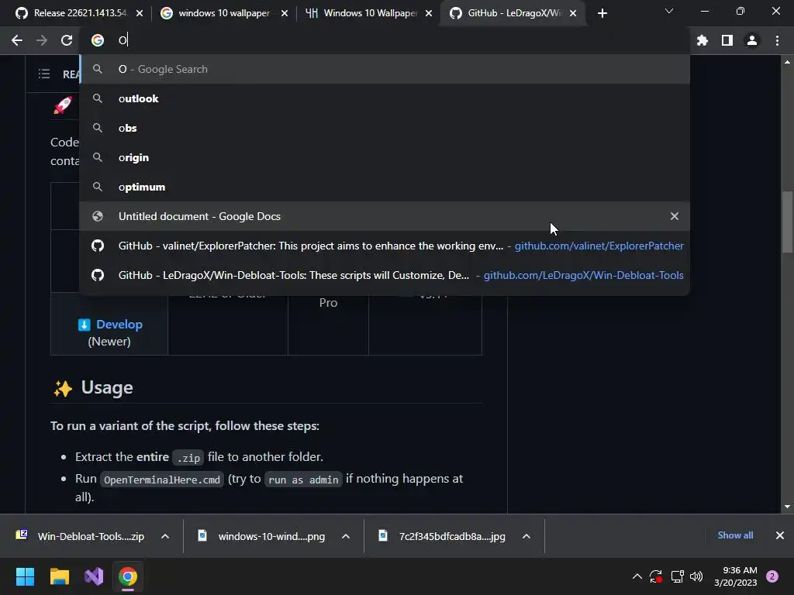
Task: Open Win-Debloat-Tools zip download
Action: point(81,536)
